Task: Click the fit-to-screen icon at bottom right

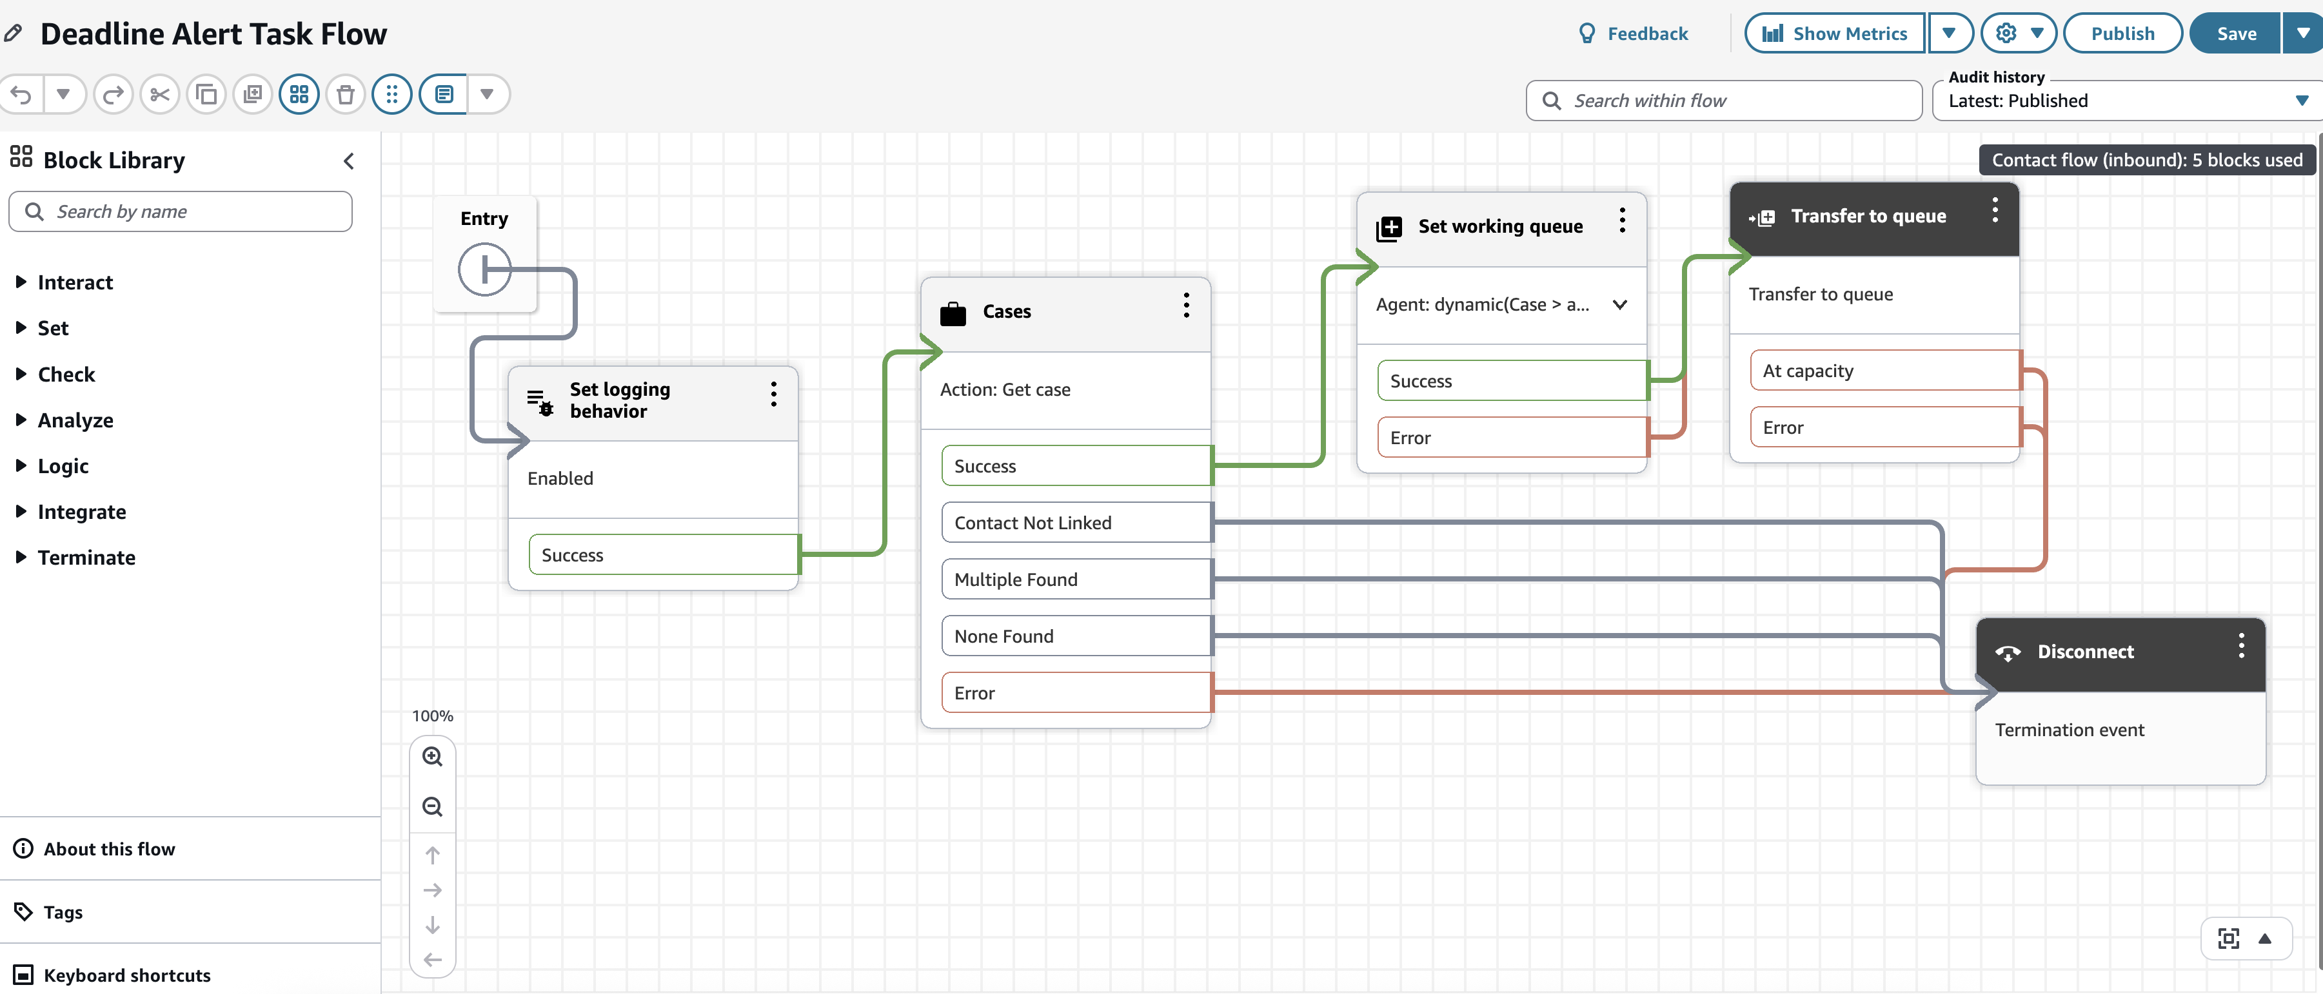Action: [2229, 938]
